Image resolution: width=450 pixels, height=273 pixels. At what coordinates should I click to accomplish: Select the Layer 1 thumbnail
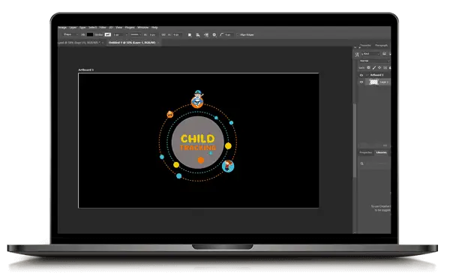click(373, 82)
